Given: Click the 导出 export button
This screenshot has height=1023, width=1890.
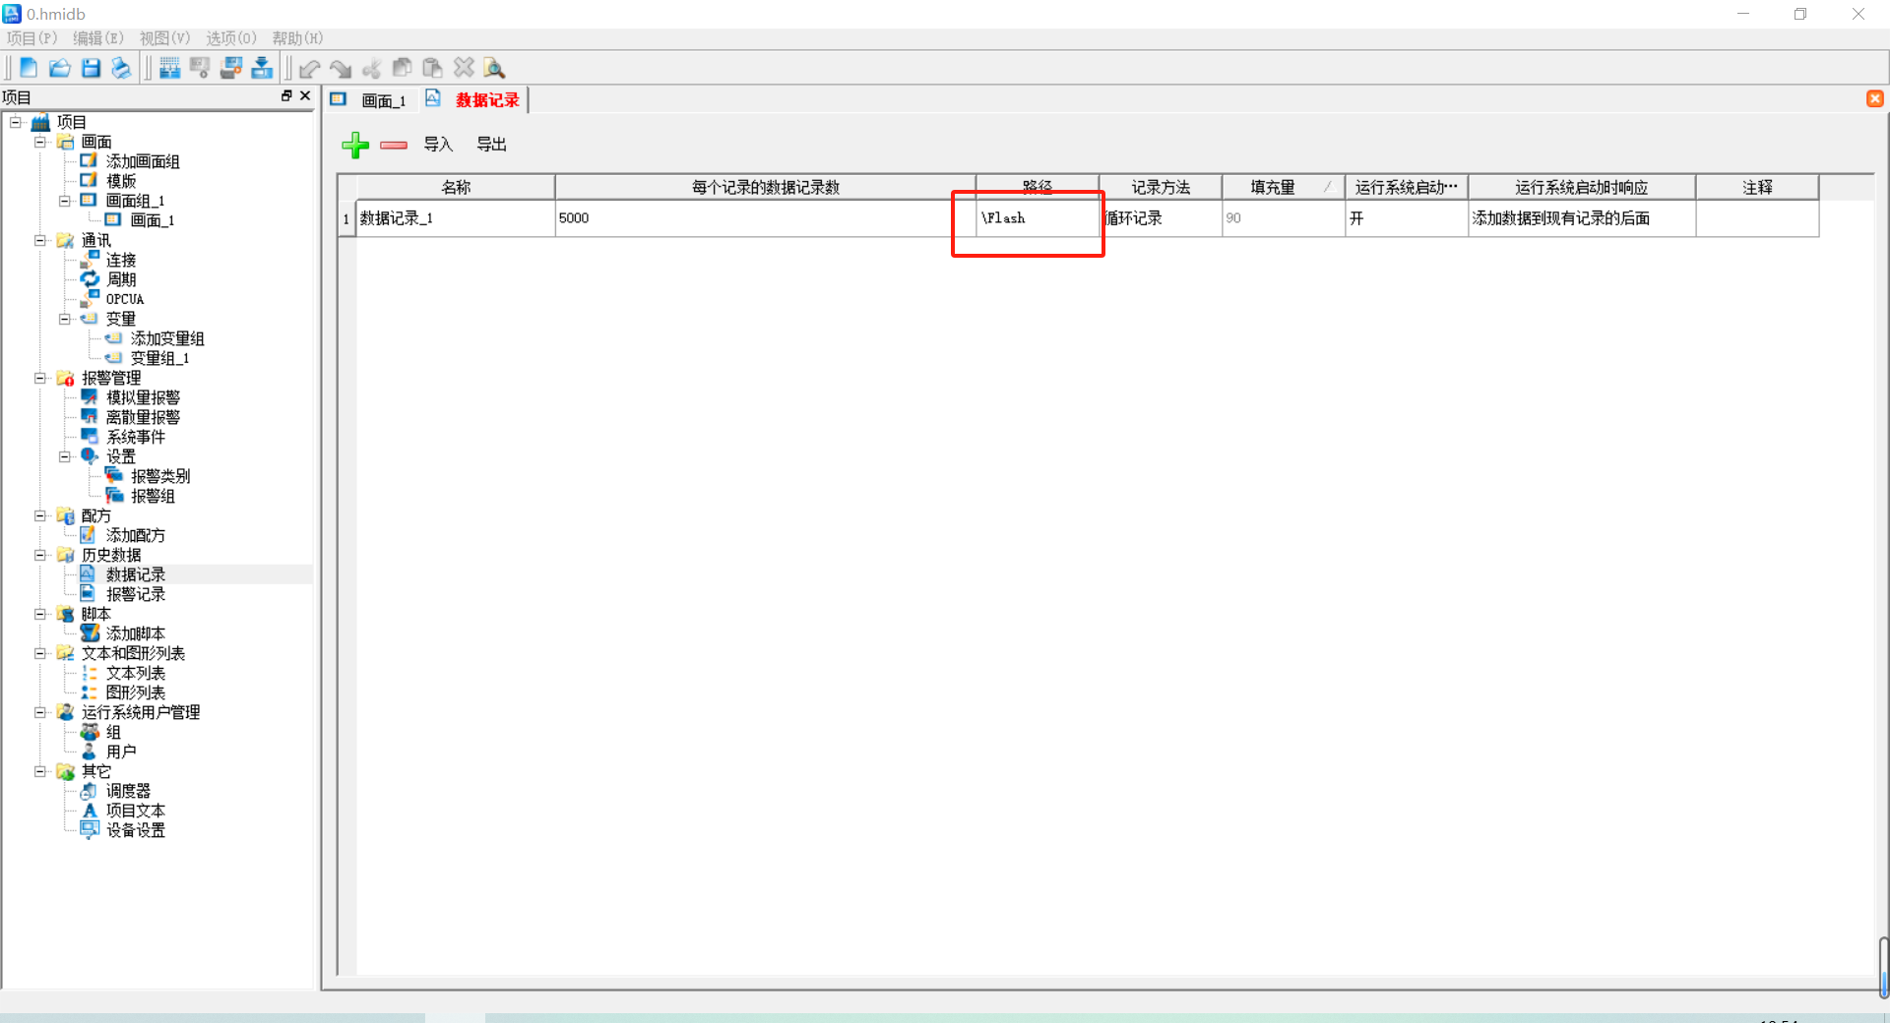Looking at the screenshot, I should click(x=491, y=145).
